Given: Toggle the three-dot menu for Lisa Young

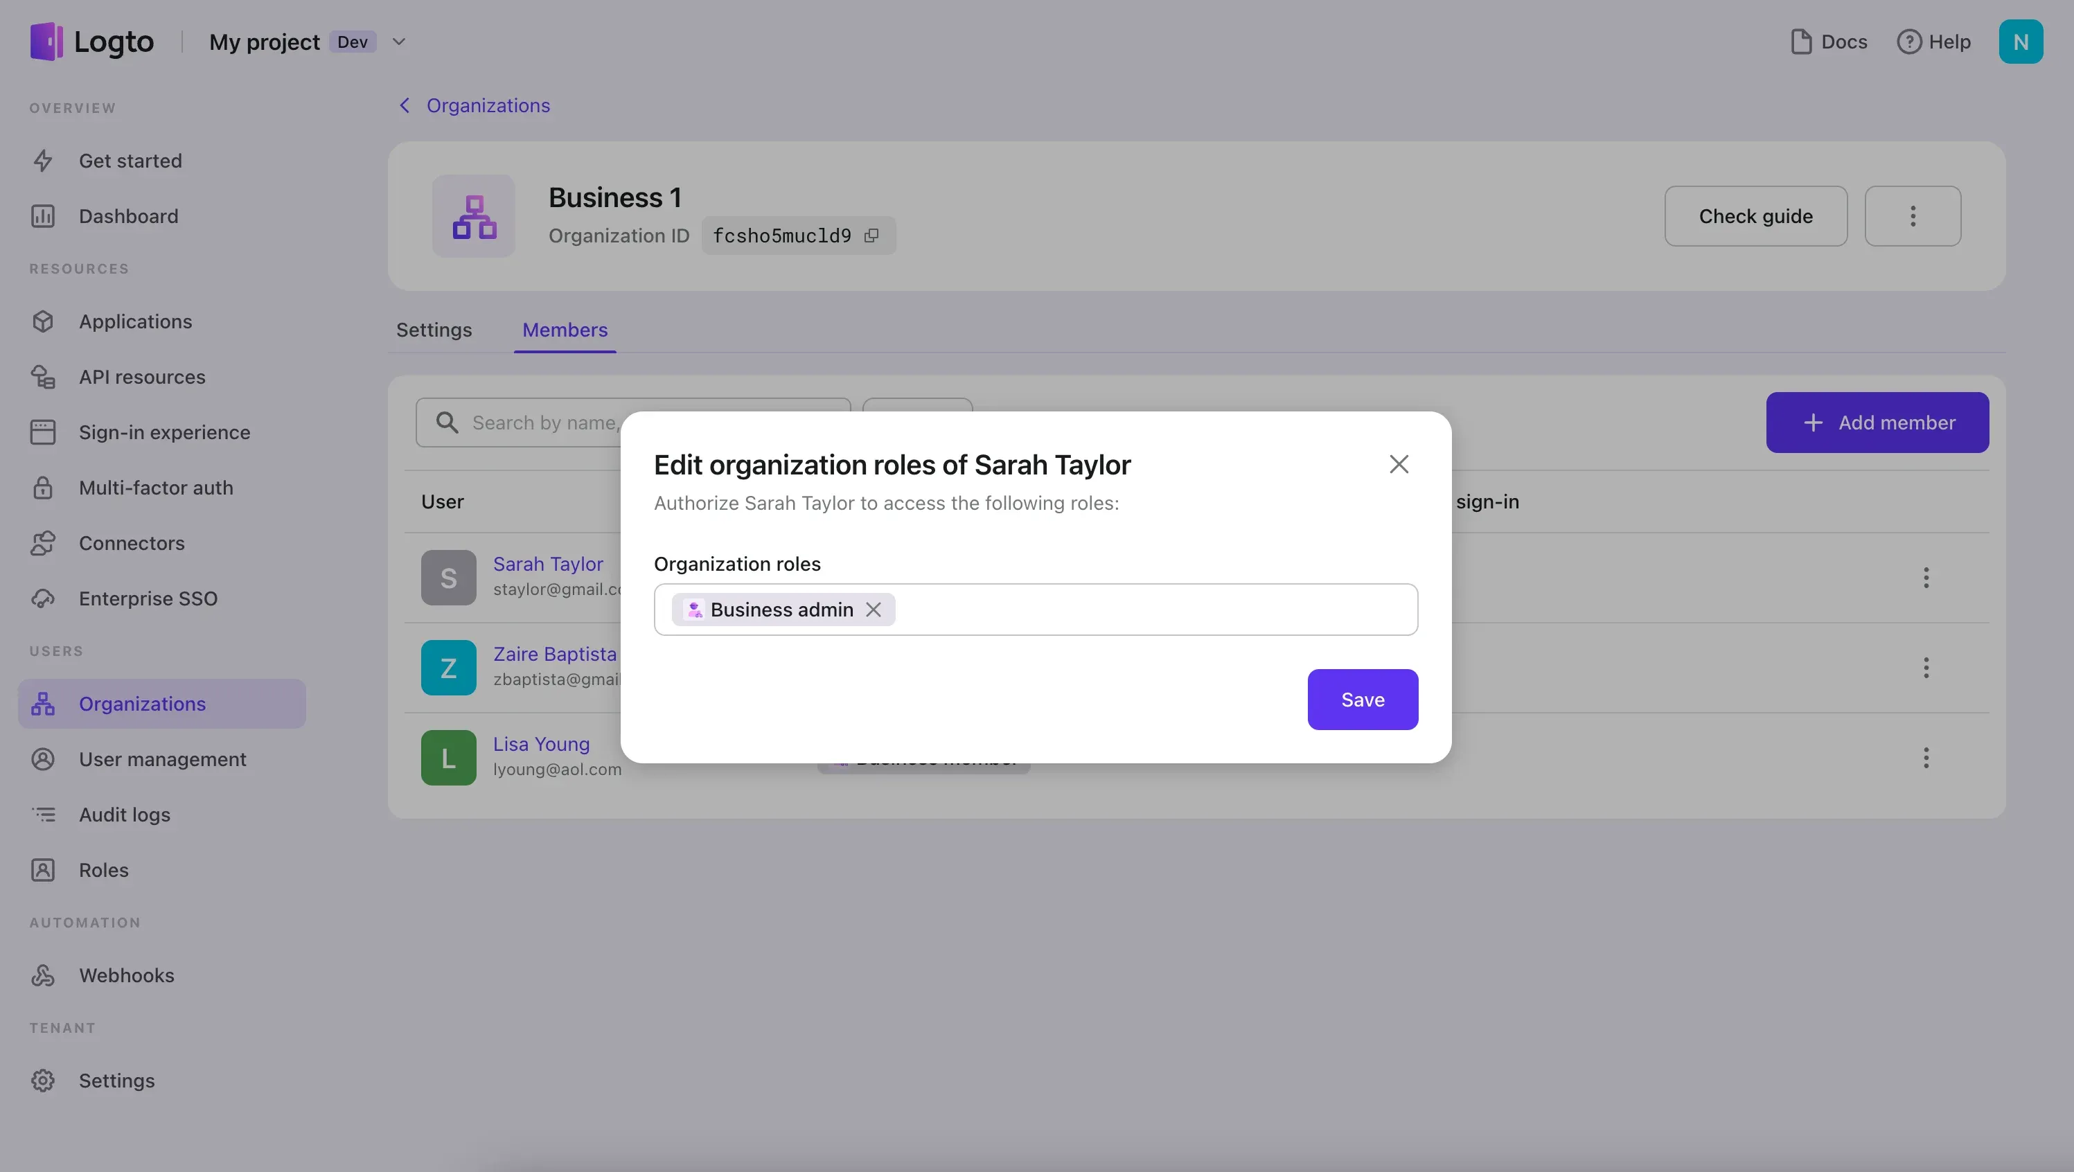Looking at the screenshot, I should click(x=1927, y=758).
